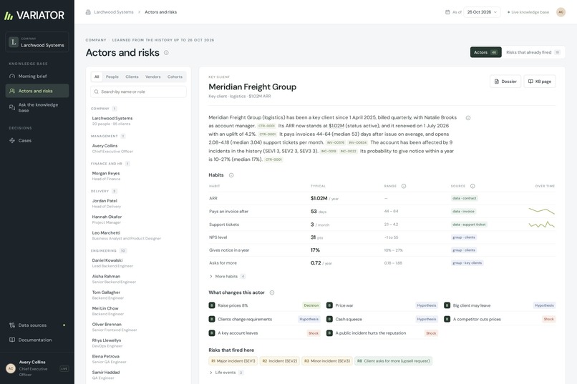
Task: Focus the Search by name or role field
Action: 138,92
